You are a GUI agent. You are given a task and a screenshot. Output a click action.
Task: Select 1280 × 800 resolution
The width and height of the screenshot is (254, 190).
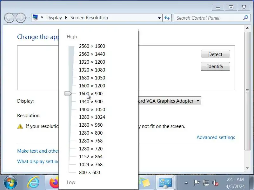click(91, 133)
